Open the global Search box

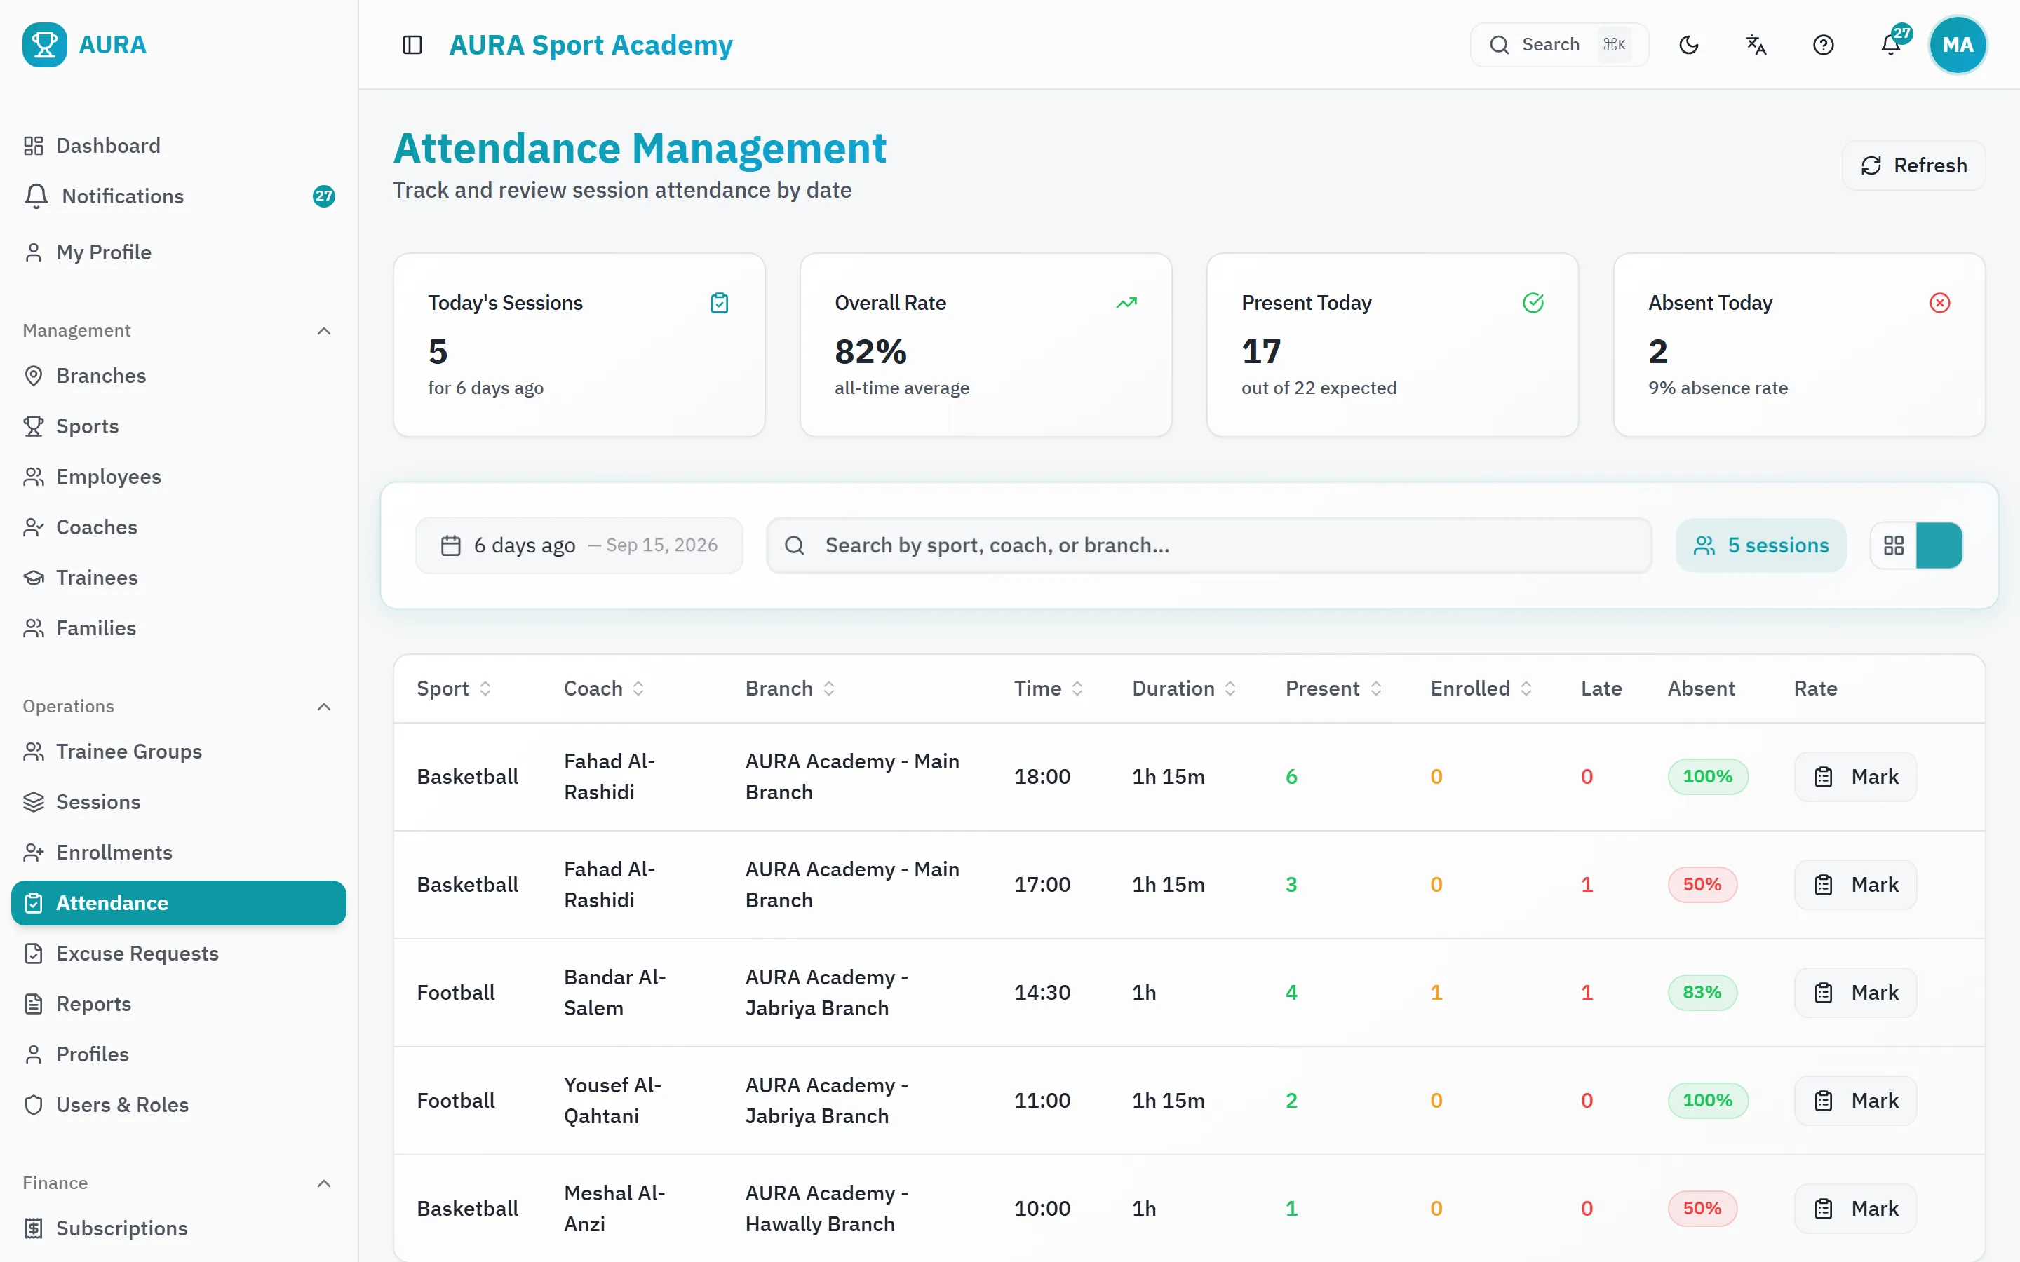click(x=1558, y=45)
